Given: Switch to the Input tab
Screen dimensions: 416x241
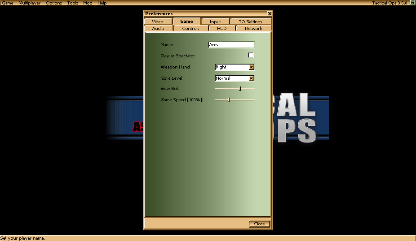Looking at the screenshot, I should click(215, 22).
